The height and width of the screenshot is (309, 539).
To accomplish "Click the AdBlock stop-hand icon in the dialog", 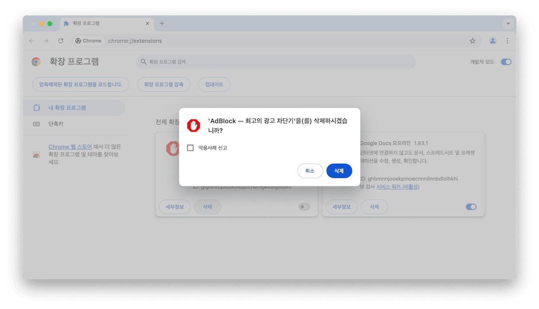I will pyautogui.click(x=194, y=125).
